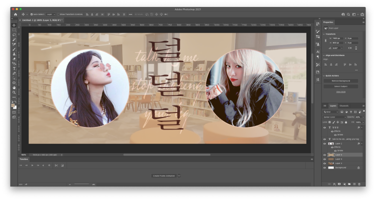
Task: Click the View More link
Action: tap(341, 91)
